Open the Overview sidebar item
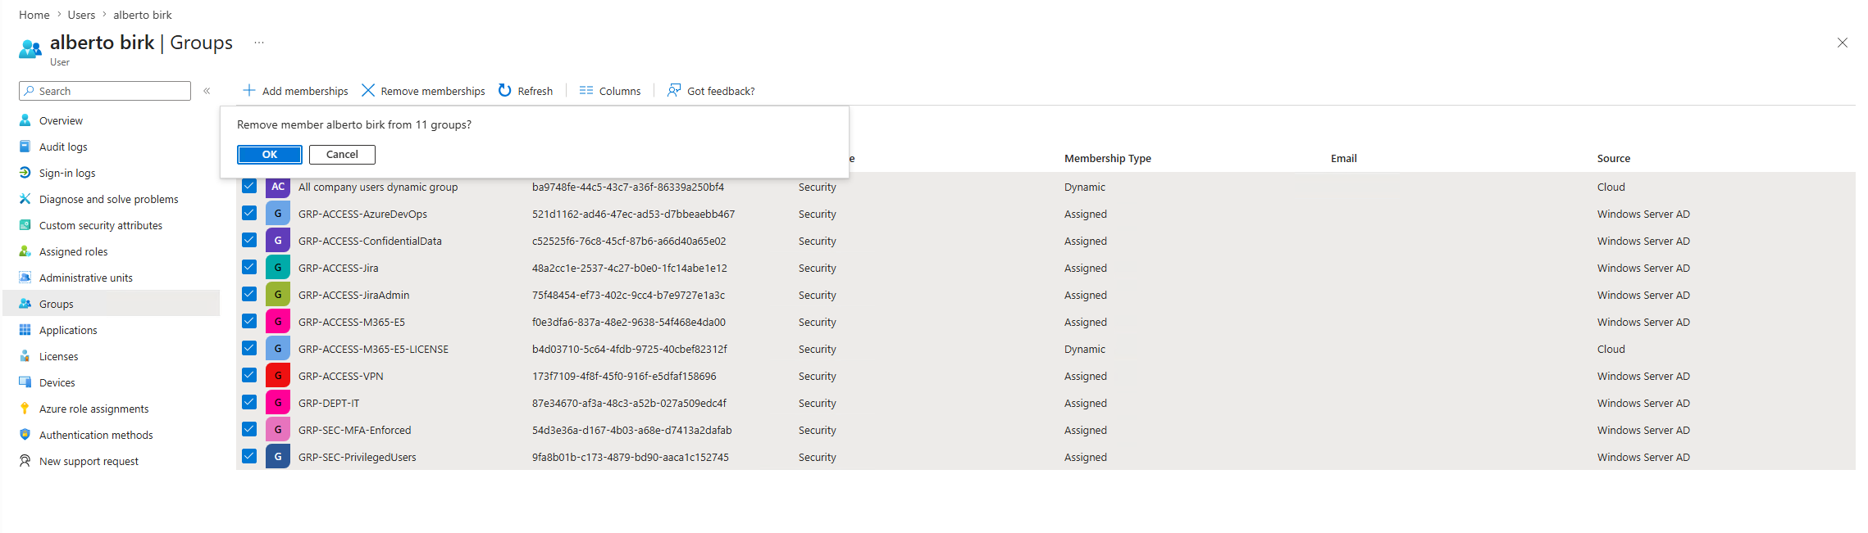 [61, 120]
